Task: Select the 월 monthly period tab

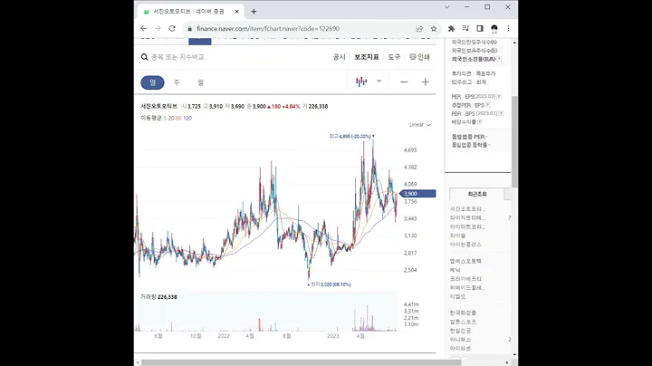Action: tap(200, 82)
